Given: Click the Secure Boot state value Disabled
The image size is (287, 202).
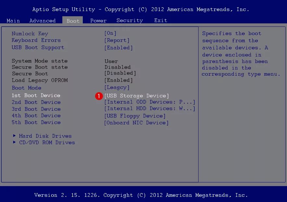Looking at the screenshot, I should tap(118, 67).
